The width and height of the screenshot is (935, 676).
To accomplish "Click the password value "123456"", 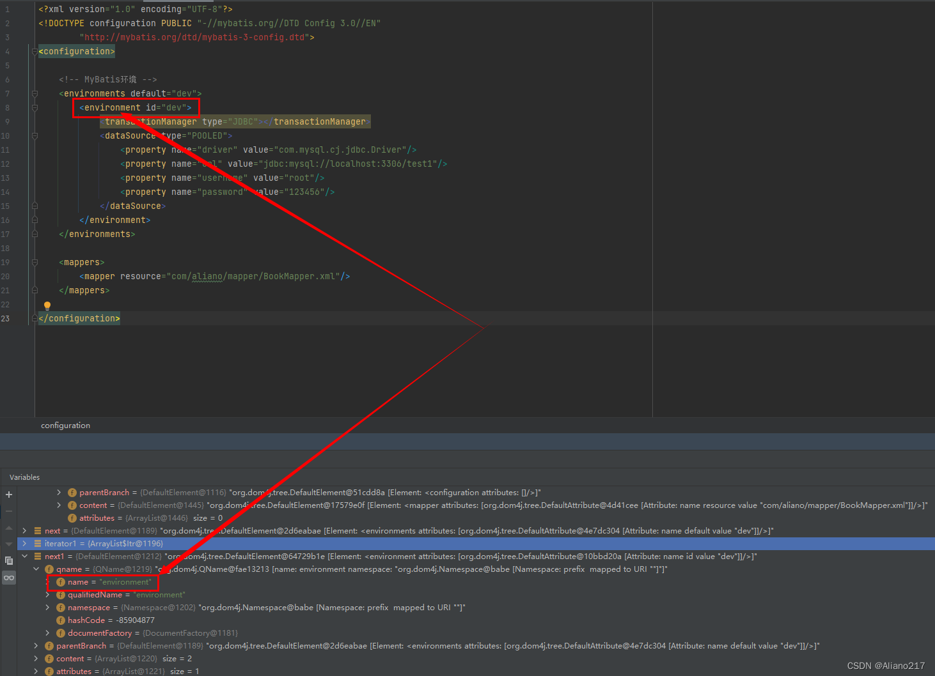I will (x=304, y=192).
